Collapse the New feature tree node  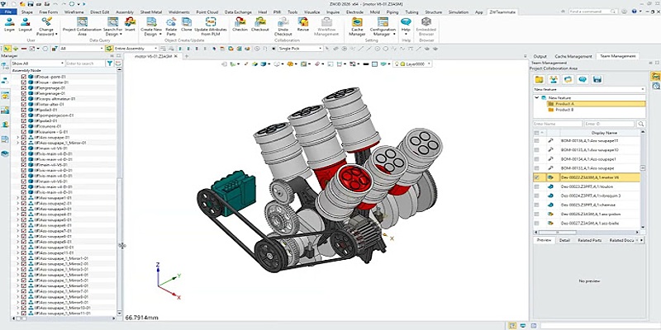click(x=536, y=97)
